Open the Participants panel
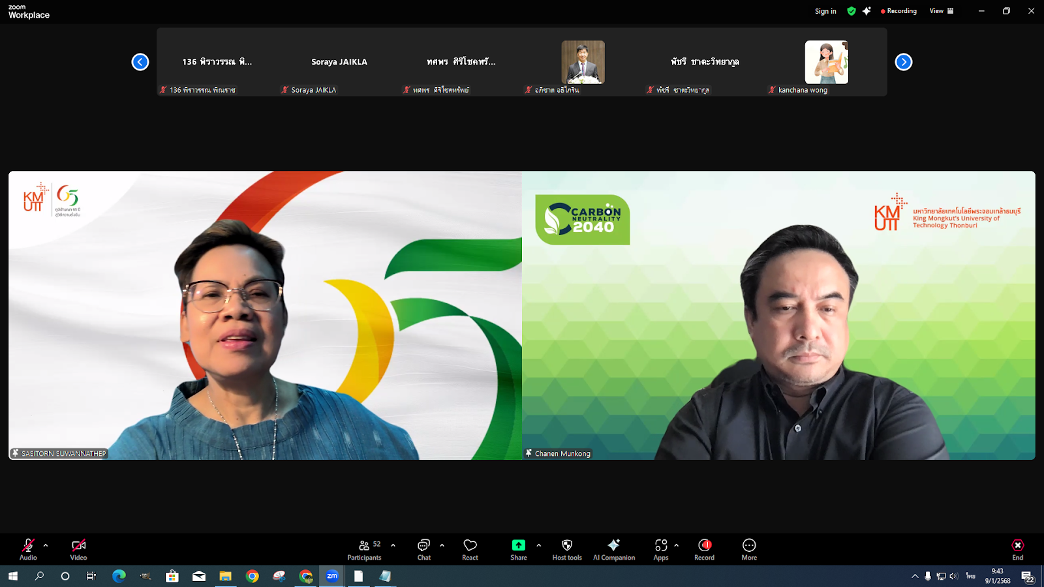 click(x=365, y=549)
